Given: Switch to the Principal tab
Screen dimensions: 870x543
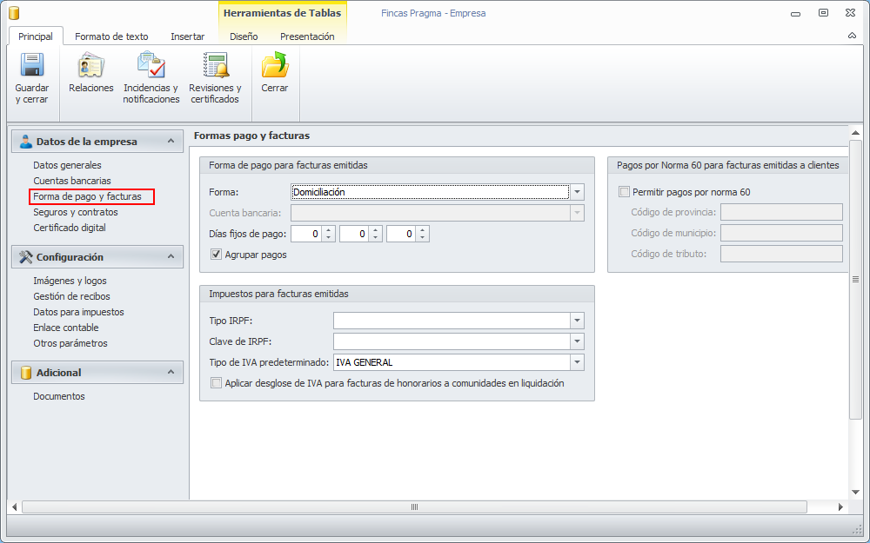Looking at the screenshot, I should pyautogui.click(x=36, y=36).
